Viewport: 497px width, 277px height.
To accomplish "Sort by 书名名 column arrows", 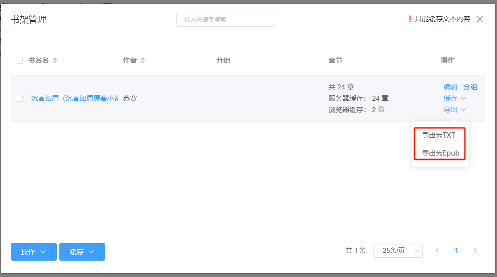I will pos(55,60).
